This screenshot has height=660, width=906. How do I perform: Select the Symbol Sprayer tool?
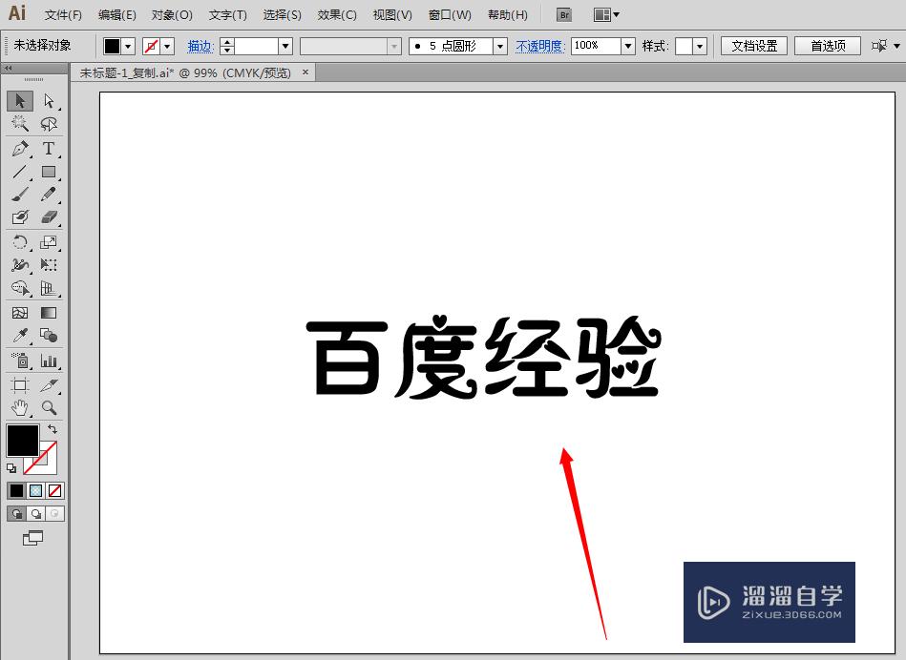click(x=20, y=361)
